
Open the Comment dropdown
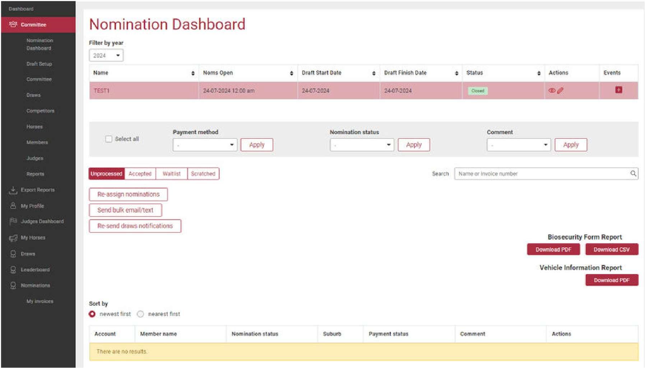519,145
